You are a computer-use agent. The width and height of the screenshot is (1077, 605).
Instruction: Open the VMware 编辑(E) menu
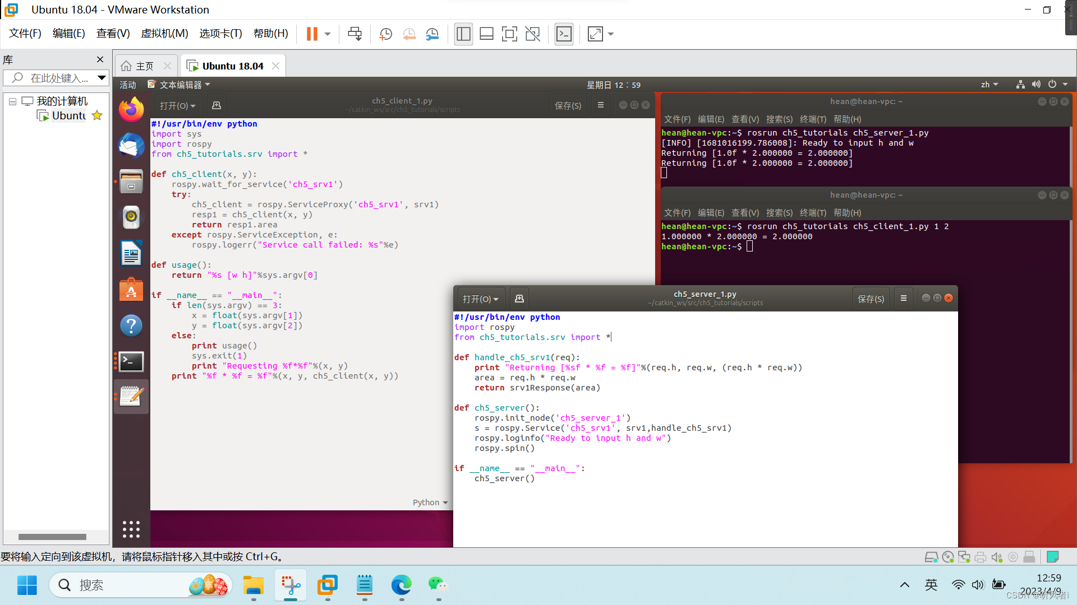click(x=68, y=34)
